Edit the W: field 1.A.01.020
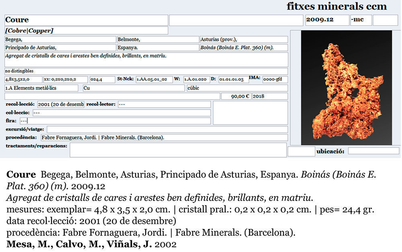The width and height of the screenshot is (402, 252). click(197, 80)
